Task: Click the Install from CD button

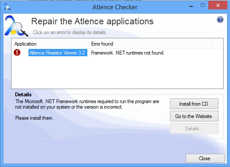Action: (194, 104)
